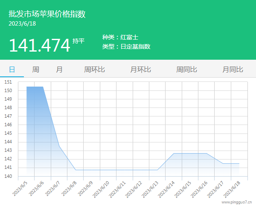Click the 2023/6/12 x-axis label
Image resolution: width=256 pixels, height=206 pixels.
[135, 189]
